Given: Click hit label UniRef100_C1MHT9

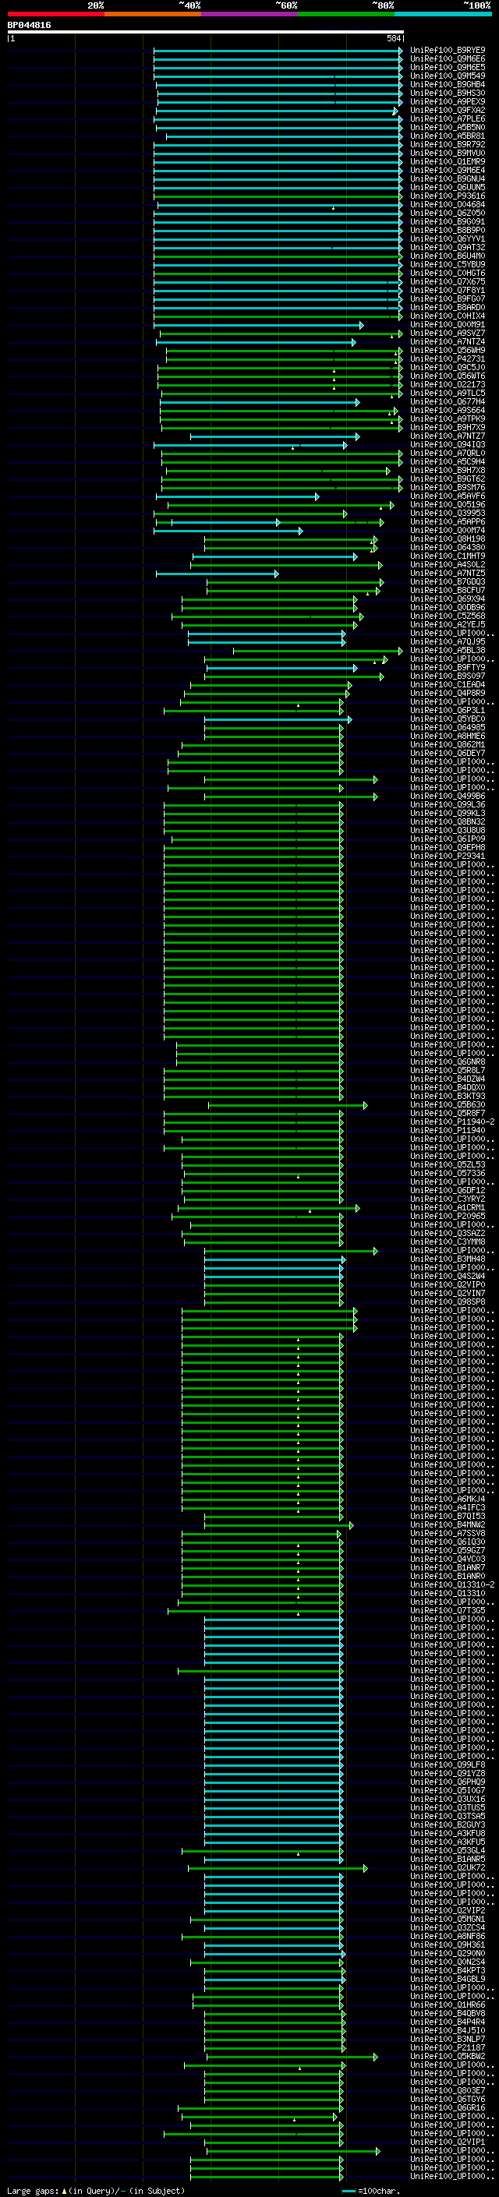Looking at the screenshot, I should [448, 556].
